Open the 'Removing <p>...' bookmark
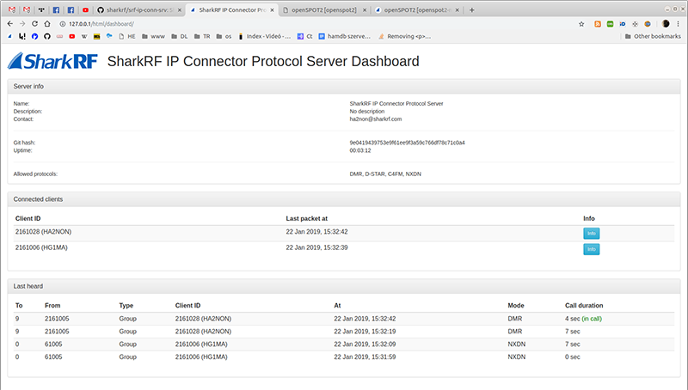Image resolution: width=688 pixels, height=390 pixels. point(404,36)
